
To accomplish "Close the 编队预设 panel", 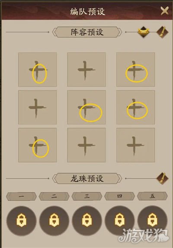I will (165, 11).
